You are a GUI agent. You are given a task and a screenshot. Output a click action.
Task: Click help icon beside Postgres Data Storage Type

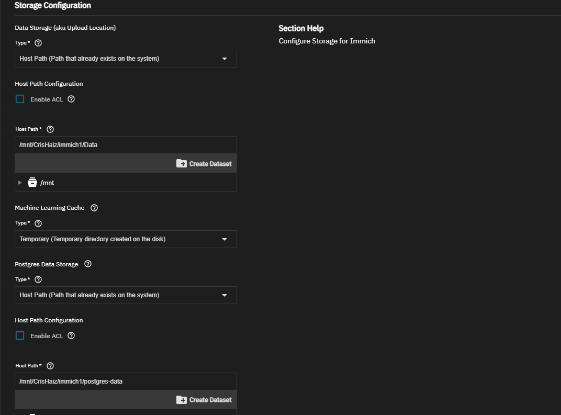[x=38, y=280]
